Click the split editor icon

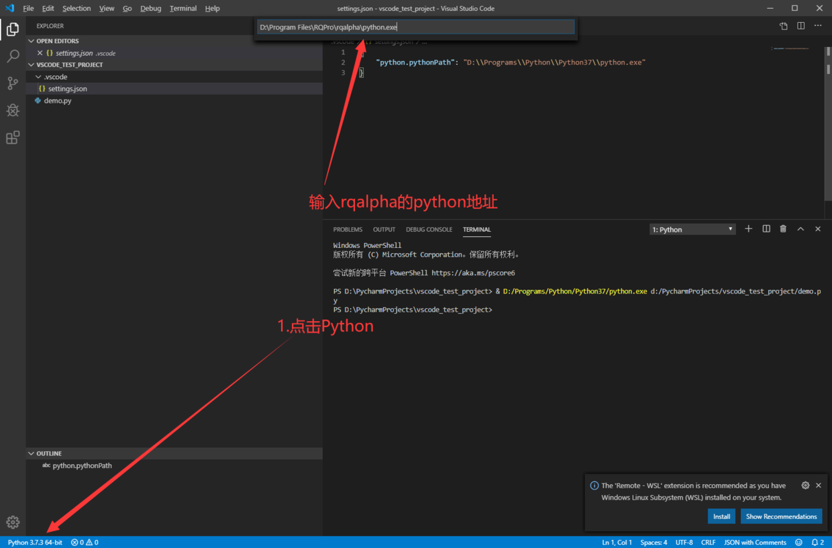coord(801,26)
